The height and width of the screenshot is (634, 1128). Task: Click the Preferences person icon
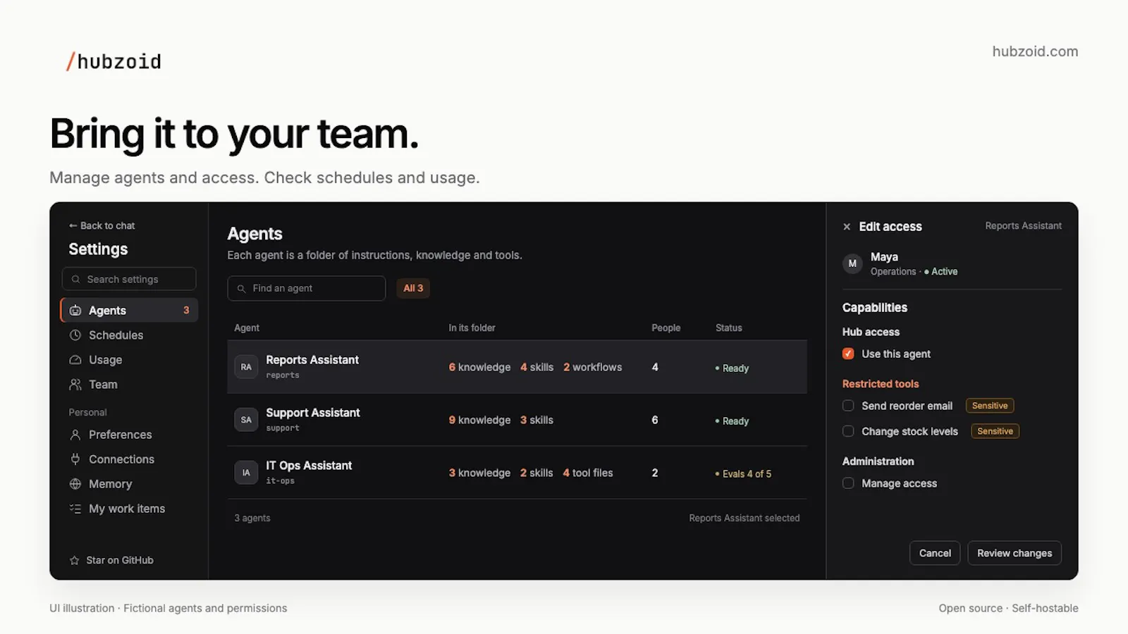(x=75, y=435)
